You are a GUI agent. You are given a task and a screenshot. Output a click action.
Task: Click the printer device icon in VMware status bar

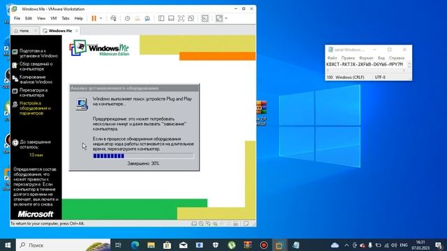(x=236, y=224)
